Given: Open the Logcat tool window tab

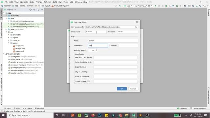Looking at the screenshot, I should tap(27, 108).
